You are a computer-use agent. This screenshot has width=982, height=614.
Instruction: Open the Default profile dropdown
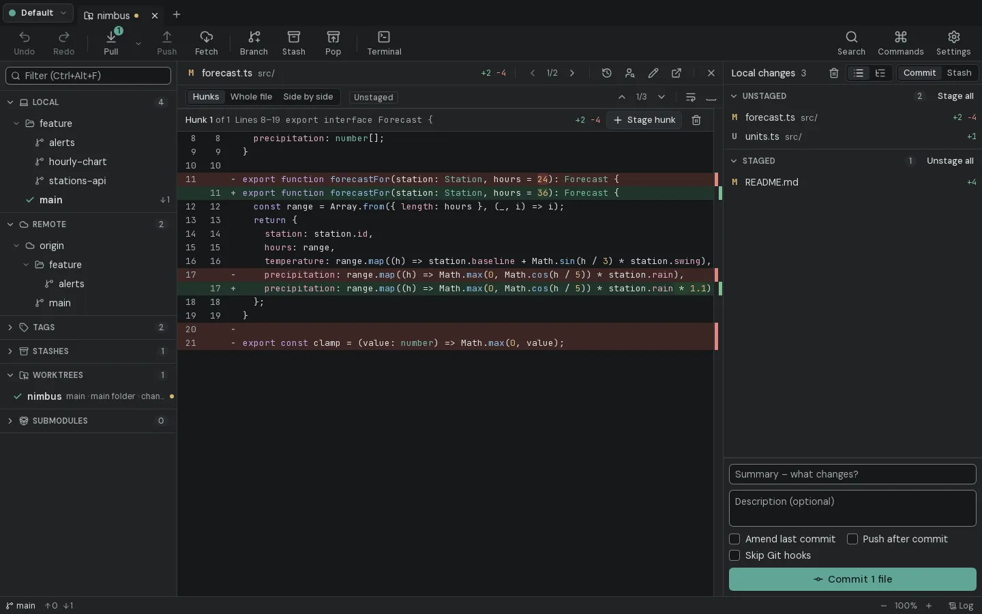(38, 13)
